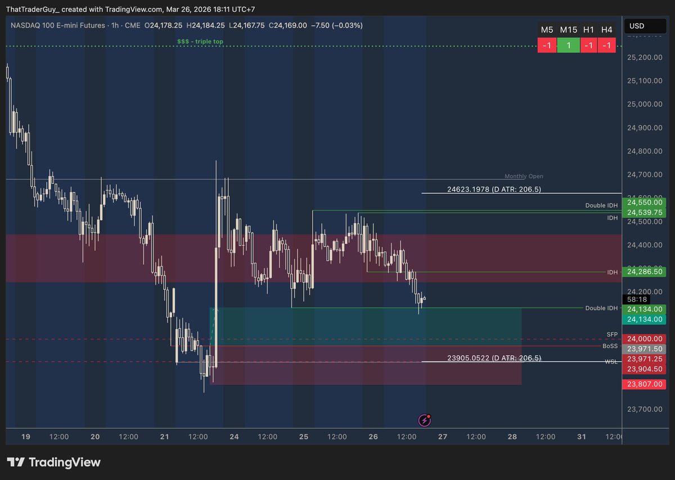
Task: Click the 24,539.75 price tag on the scale
Action: coord(645,212)
